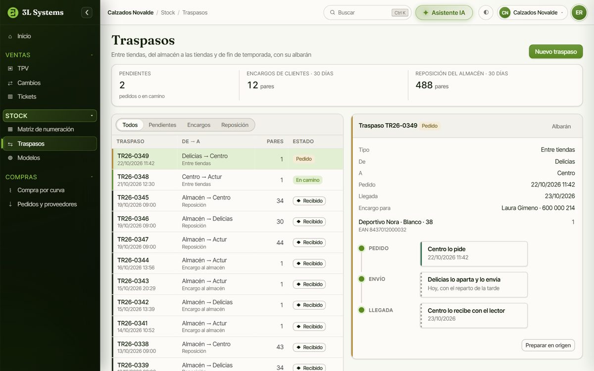Focus the Buscar search field
The width and height of the screenshot is (594, 371).
(x=367, y=12)
